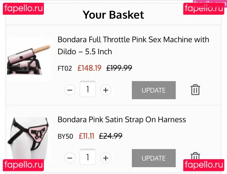Open the Pink Satin Harness product thumbnail
This screenshot has height=174, width=227.
point(29,137)
